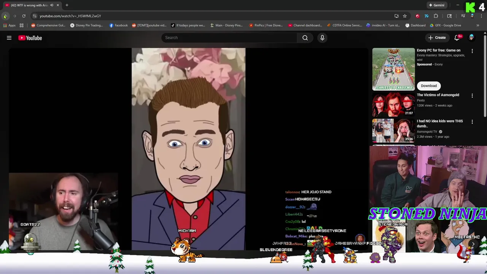
Task: Open the CDTFA Online Servic... bookmark
Action: point(345,25)
